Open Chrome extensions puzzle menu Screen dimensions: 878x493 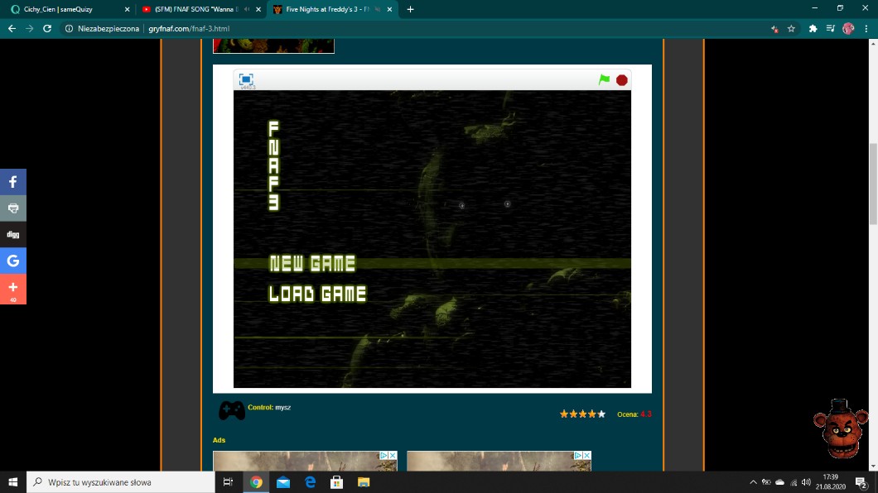click(x=813, y=28)
